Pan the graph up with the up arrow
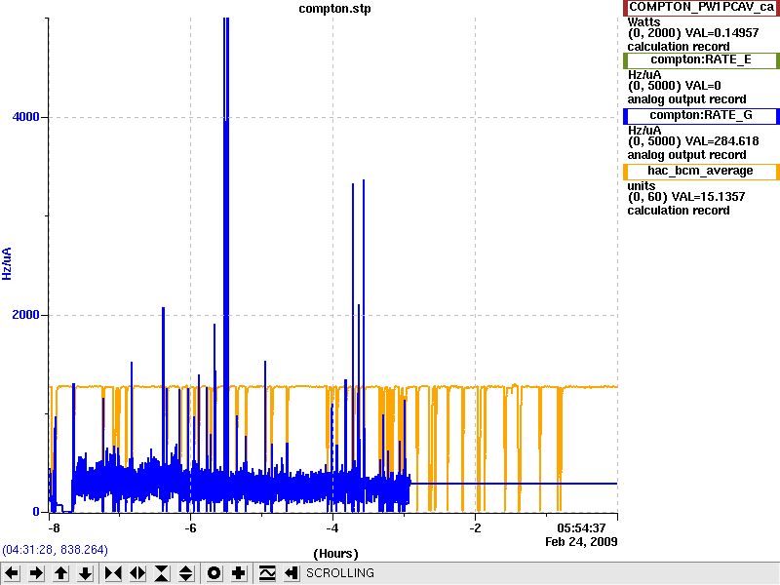 (x=60, y=573)
